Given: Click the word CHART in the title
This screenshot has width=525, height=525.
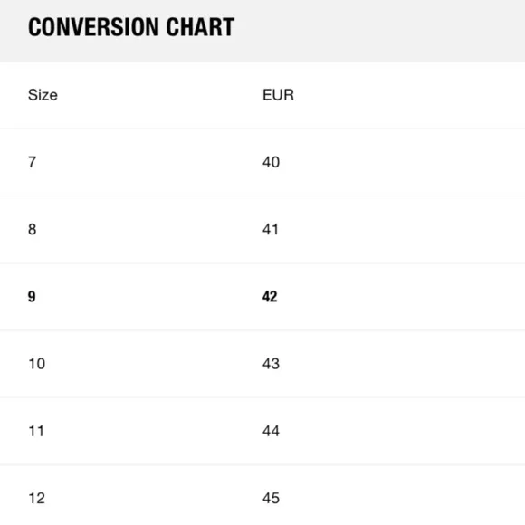Looking at the screenshot, I should [x=201, y=27].
